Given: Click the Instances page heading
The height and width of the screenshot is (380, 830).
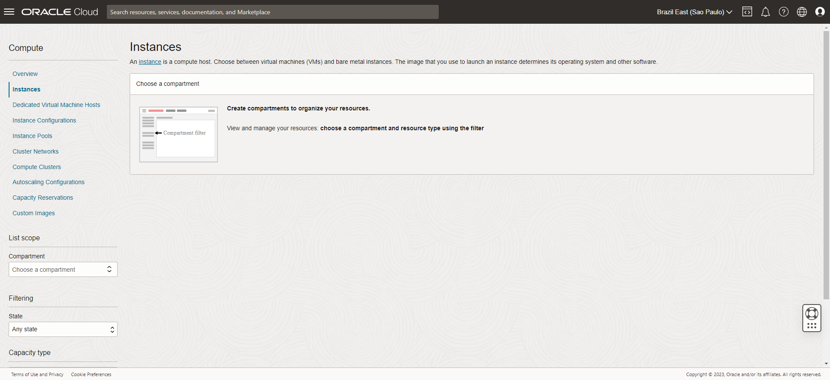Looking at the screenshot, I should coord(156,47).
